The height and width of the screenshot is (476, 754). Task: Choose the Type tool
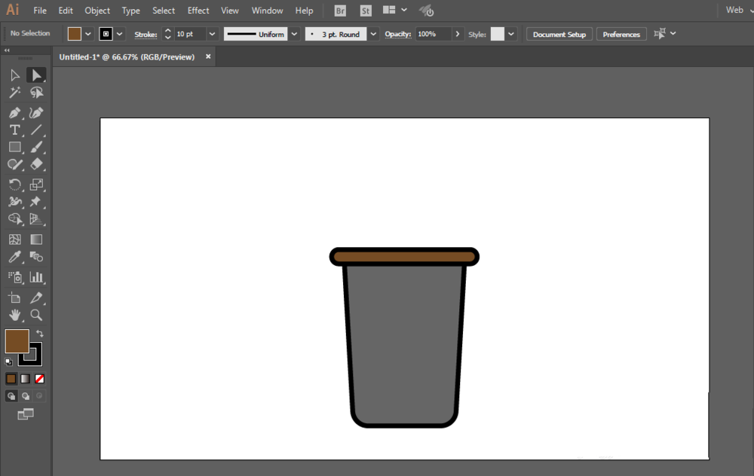coord(14,130)
